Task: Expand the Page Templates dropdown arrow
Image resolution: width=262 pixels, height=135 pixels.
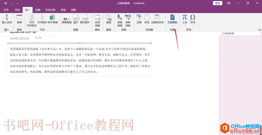Action: click(x=172, y=25)
